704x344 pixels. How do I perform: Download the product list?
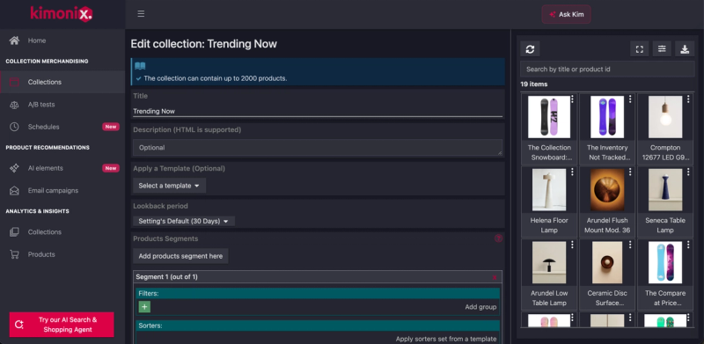pos(685,49)
